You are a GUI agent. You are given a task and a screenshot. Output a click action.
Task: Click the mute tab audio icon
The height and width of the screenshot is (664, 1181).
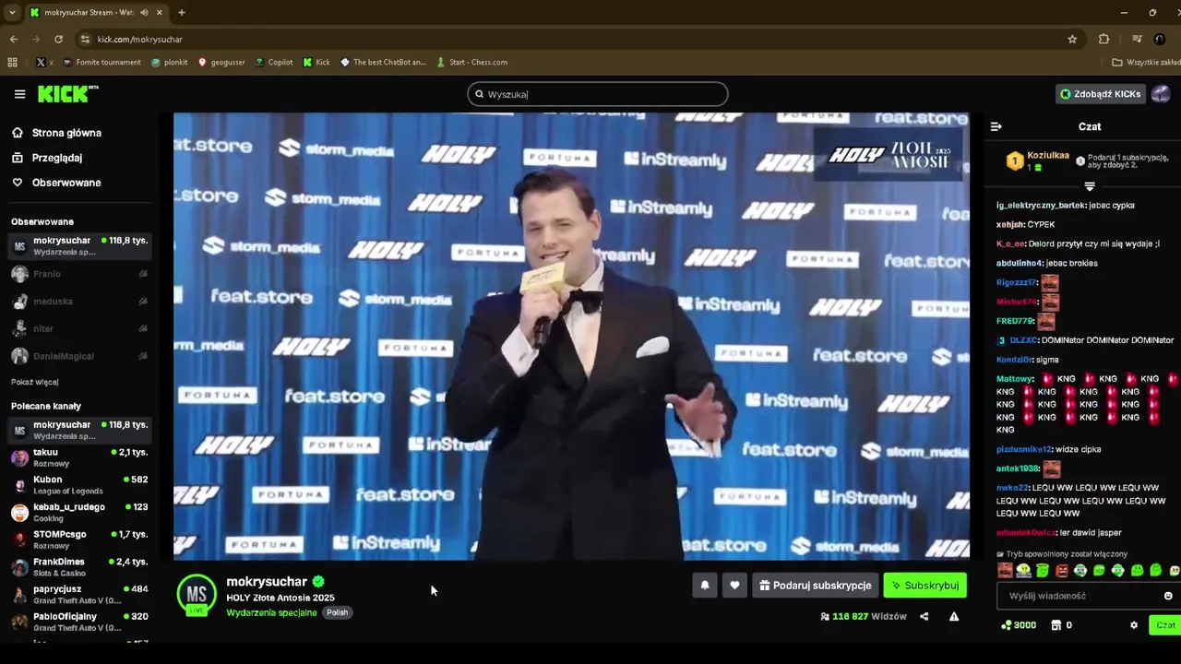click(x=144, y=13)
